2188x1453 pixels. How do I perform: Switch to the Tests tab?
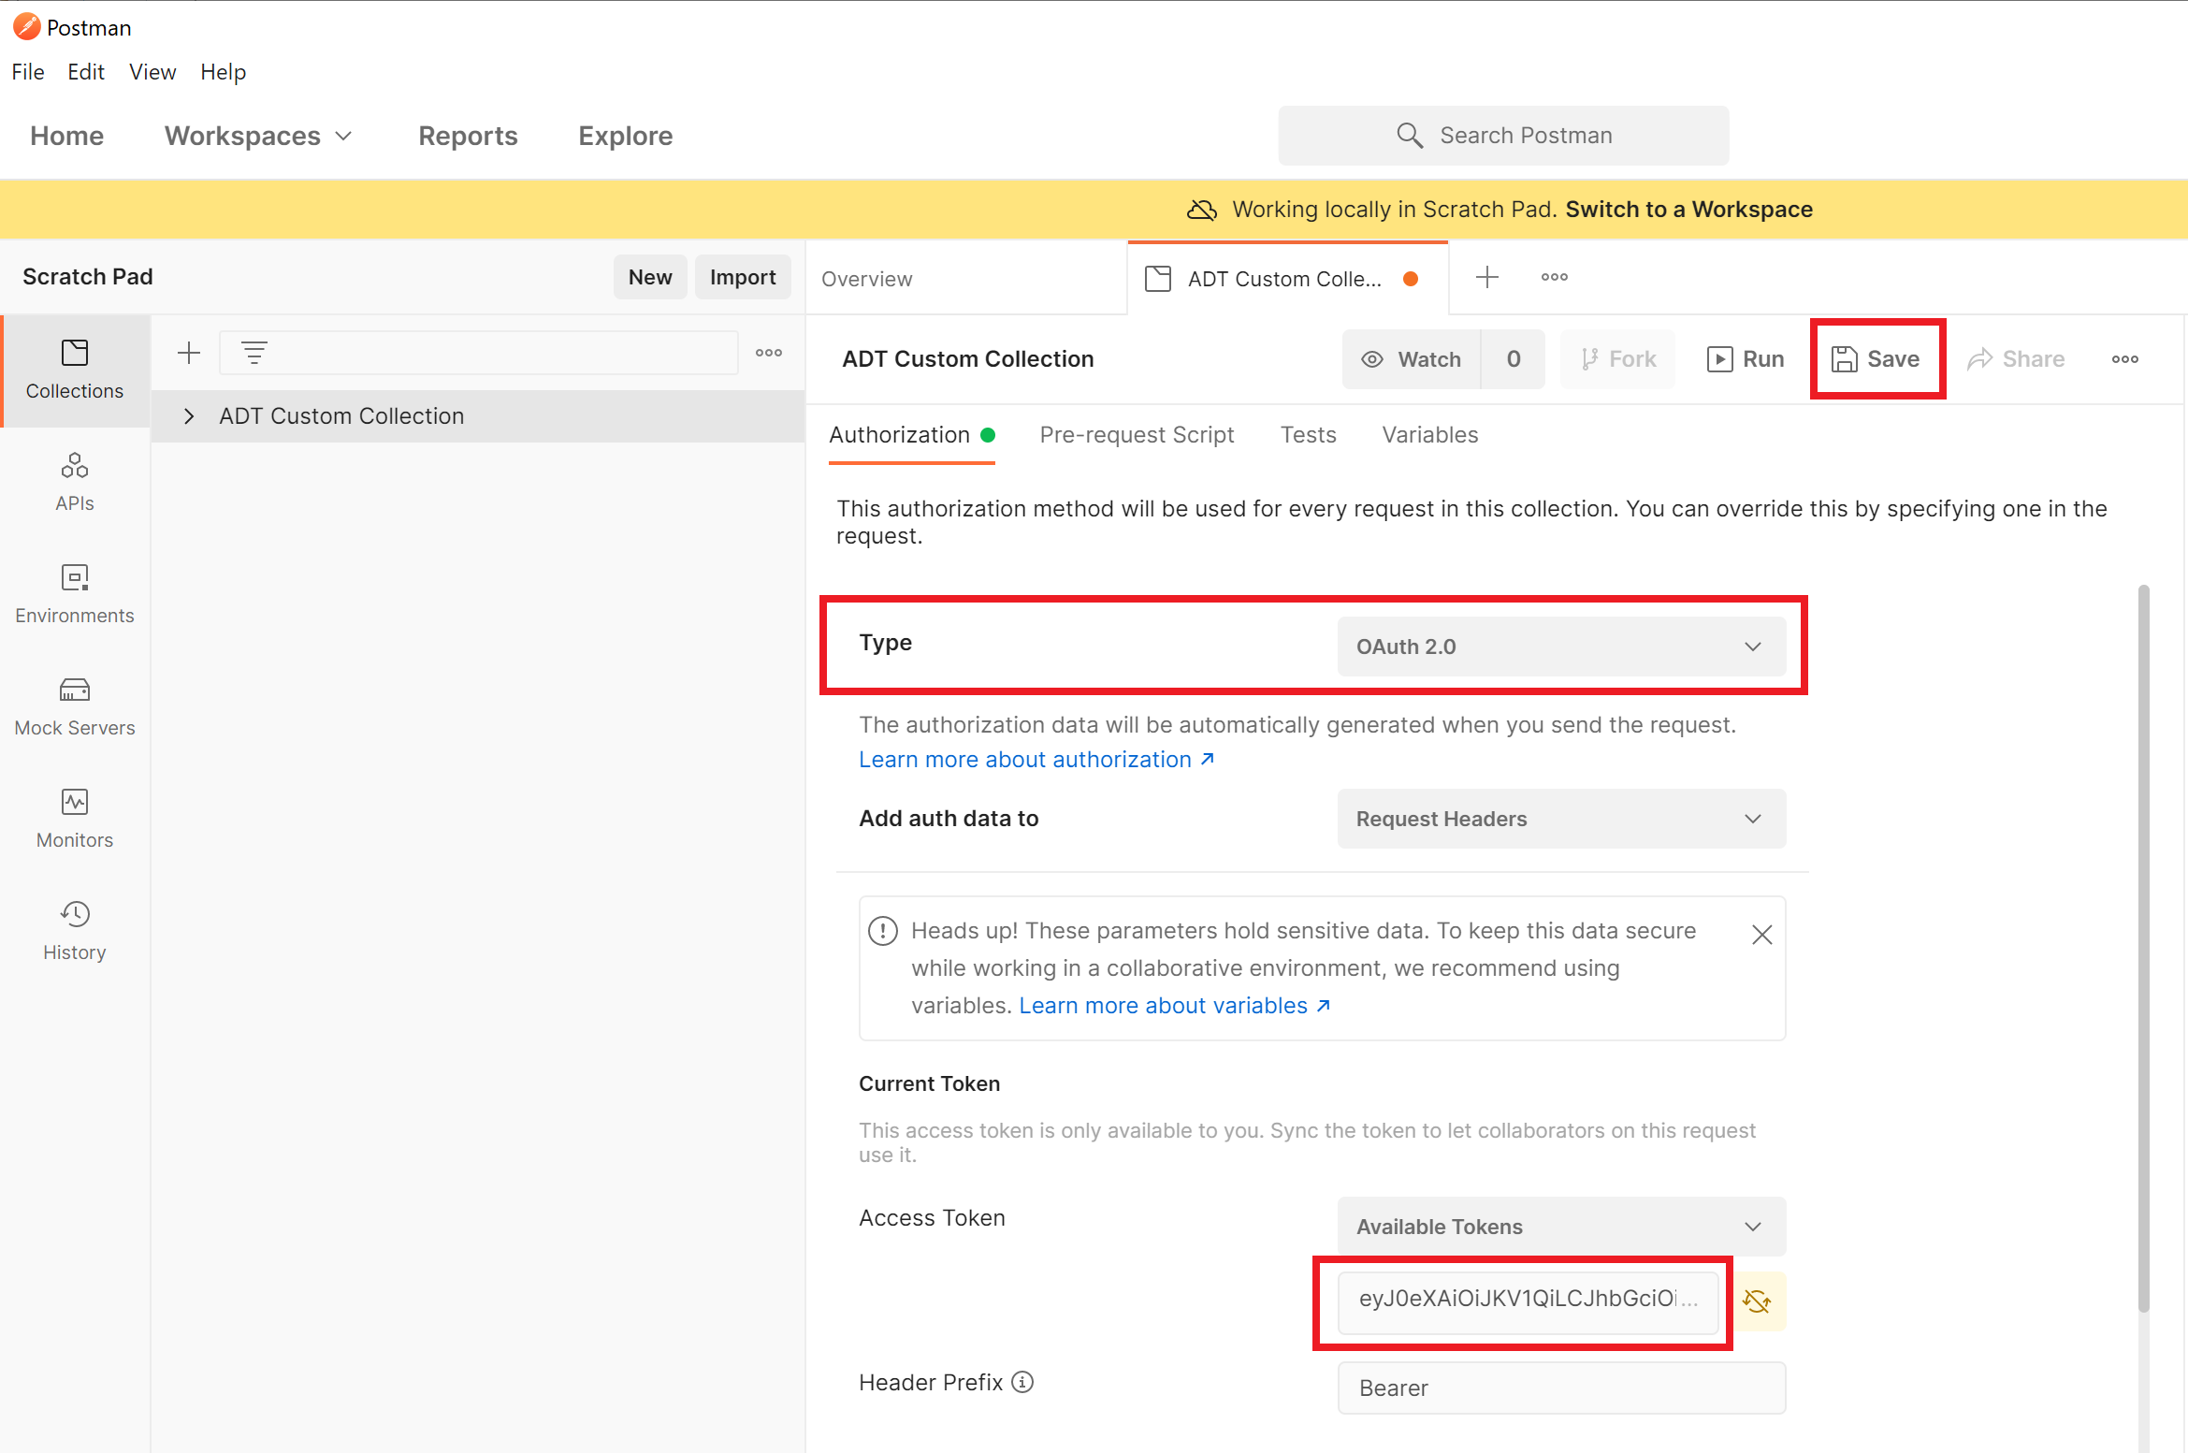tap(1308, 435)
